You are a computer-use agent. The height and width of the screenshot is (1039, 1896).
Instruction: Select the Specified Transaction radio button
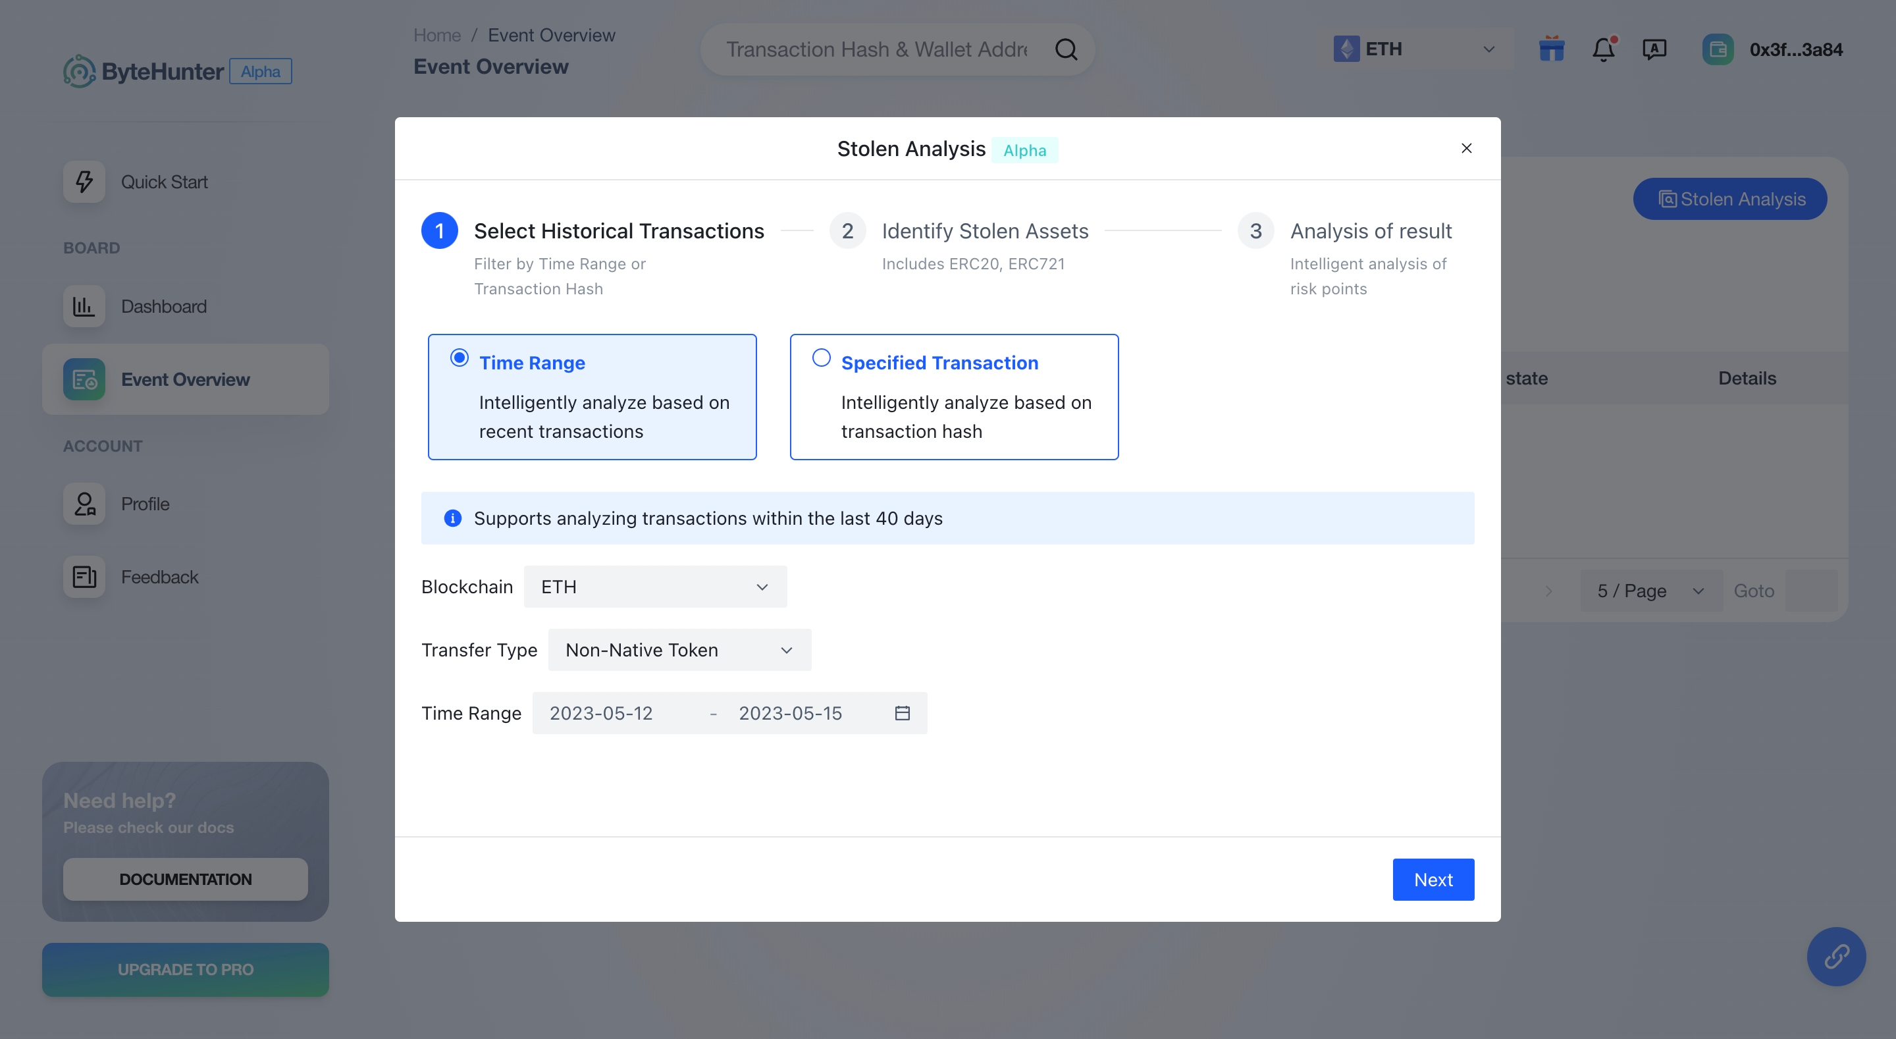pos(820,360)
